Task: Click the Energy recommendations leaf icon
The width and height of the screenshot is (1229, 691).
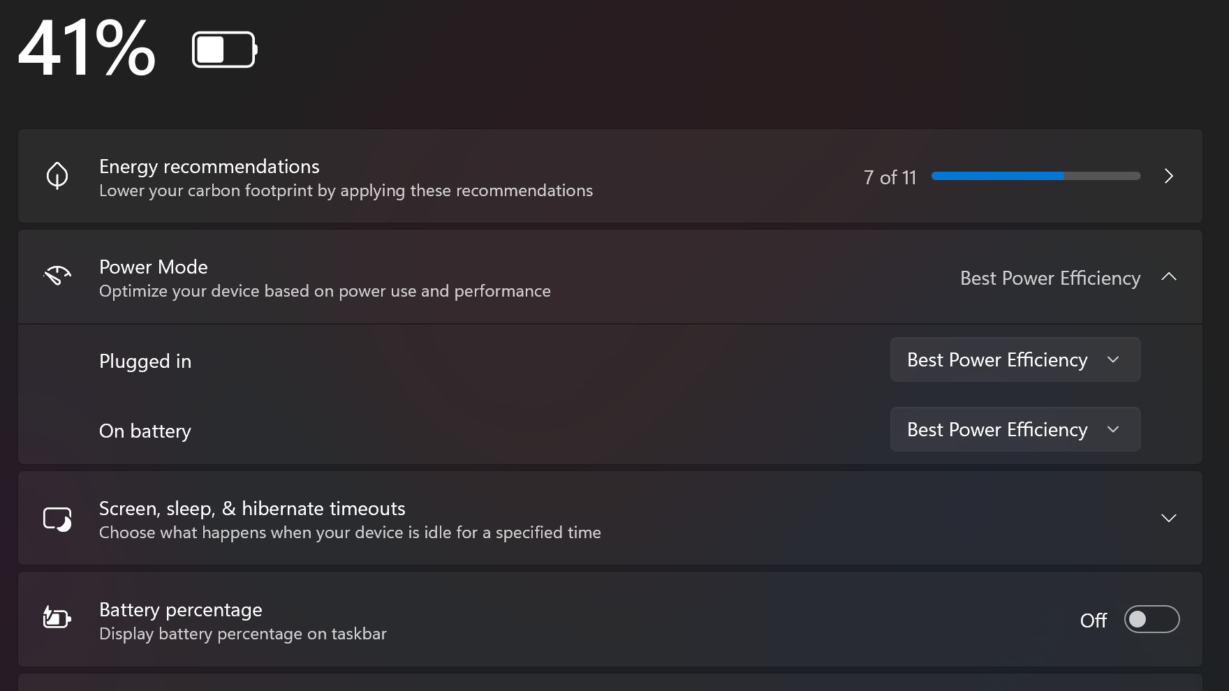Action: click(57, 176)
